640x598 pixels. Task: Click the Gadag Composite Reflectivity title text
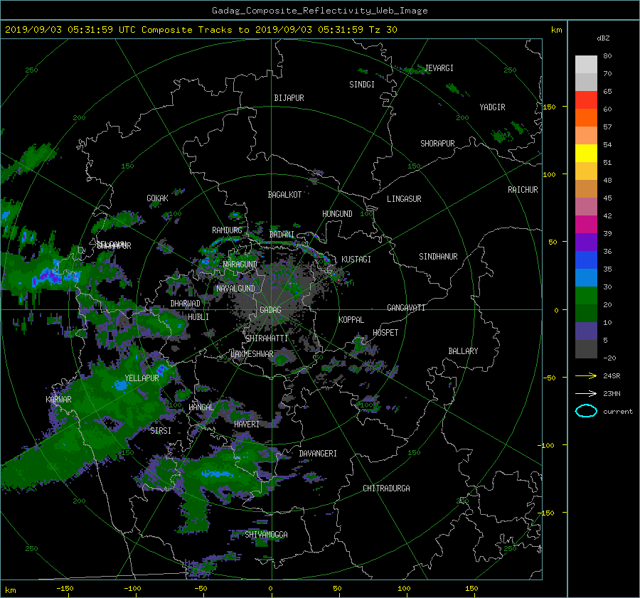tap(319, 11)
